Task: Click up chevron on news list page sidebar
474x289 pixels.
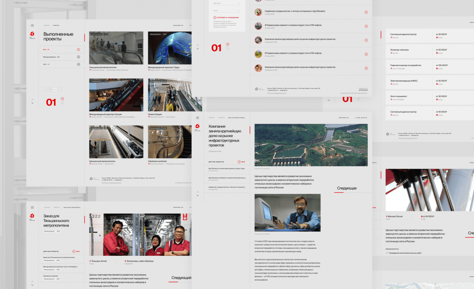Action: [x=198, y=45]
